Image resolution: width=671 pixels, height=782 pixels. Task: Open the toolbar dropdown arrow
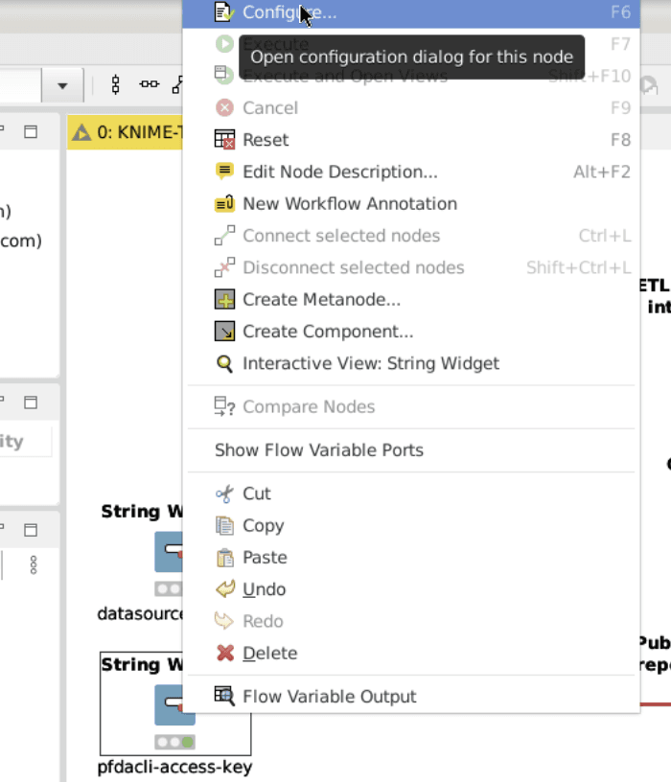(62, 86)
